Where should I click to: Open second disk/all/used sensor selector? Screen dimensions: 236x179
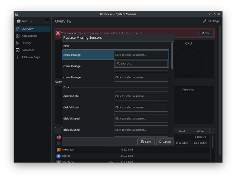pyautogui.click(x=141, y=130)
